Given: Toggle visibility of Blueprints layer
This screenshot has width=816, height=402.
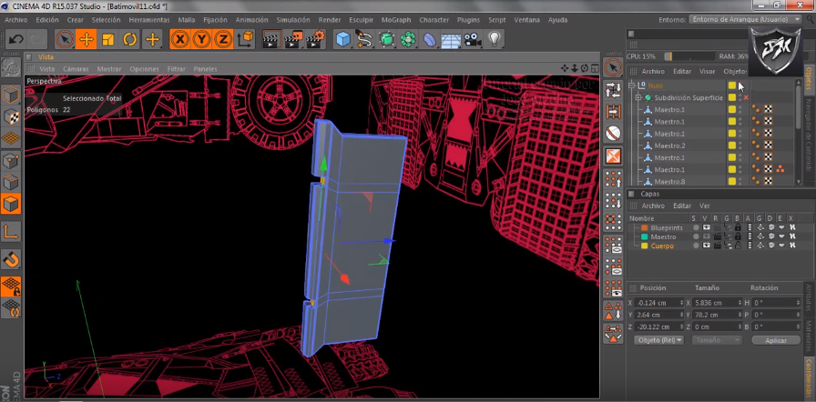Looking at the screenshot, I should (x=706, y=227).
